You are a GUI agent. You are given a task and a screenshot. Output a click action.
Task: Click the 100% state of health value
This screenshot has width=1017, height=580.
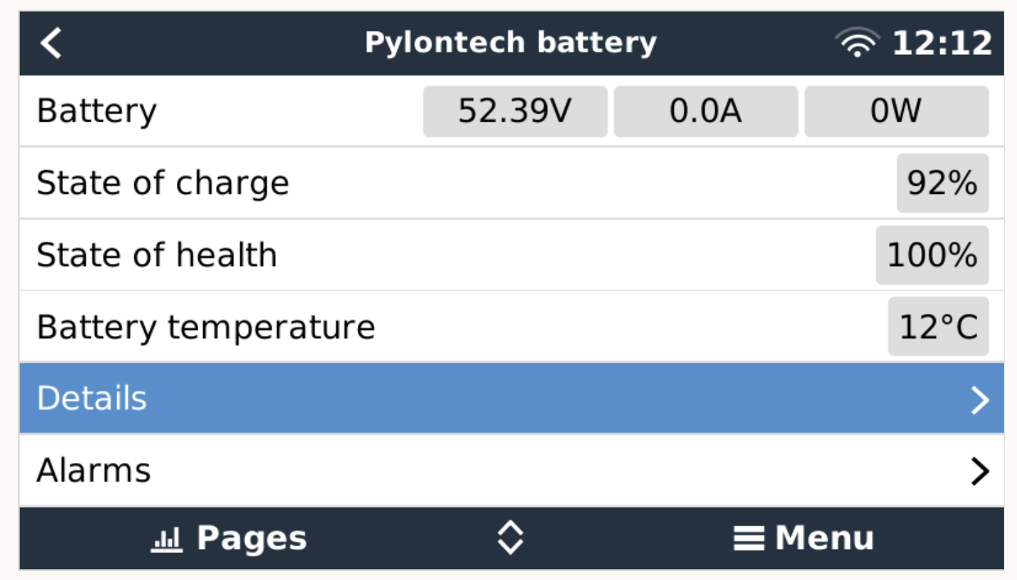(932, 256)
